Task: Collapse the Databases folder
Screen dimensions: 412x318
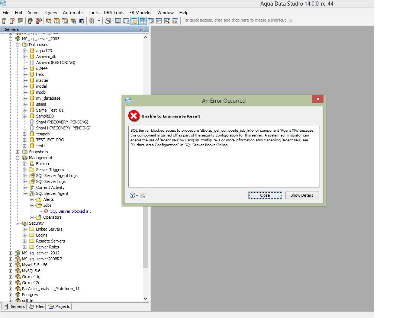Action: pyautogui.click(x=17, y=45)
